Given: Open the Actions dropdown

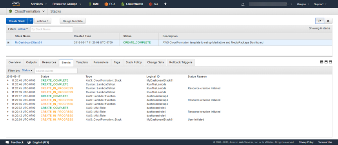Looking at the screenshot, I should (43, 21).
